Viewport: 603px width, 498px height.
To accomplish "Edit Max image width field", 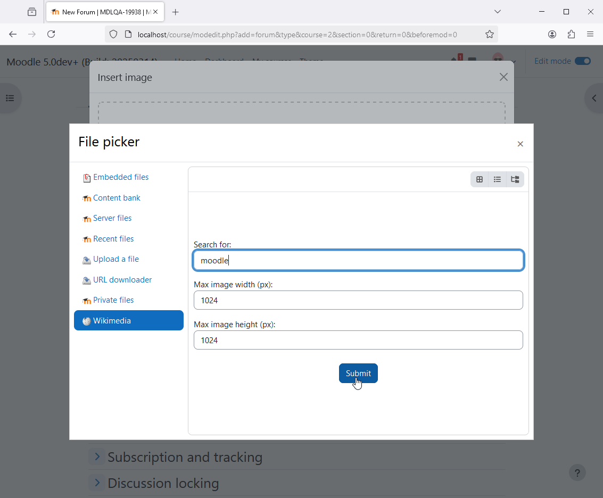I will [x=358, y=300].
